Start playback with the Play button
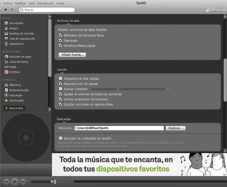Image resolution: width=227 pixels, height=187 pixels. point(15,181)
